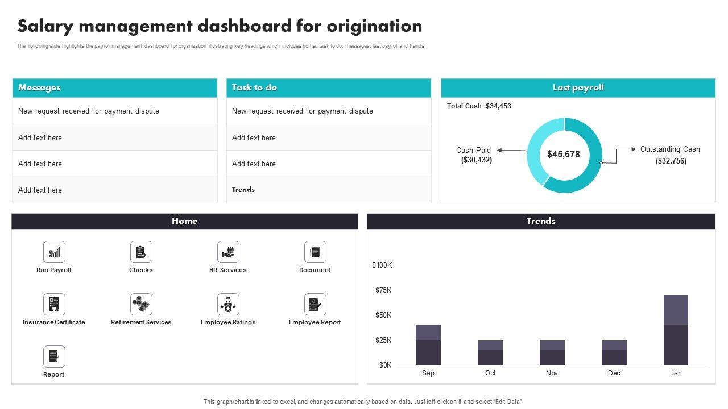Viewport: 728px width, 409px height.
Task: Select the $25K axis label
Action: pos(383,340)
